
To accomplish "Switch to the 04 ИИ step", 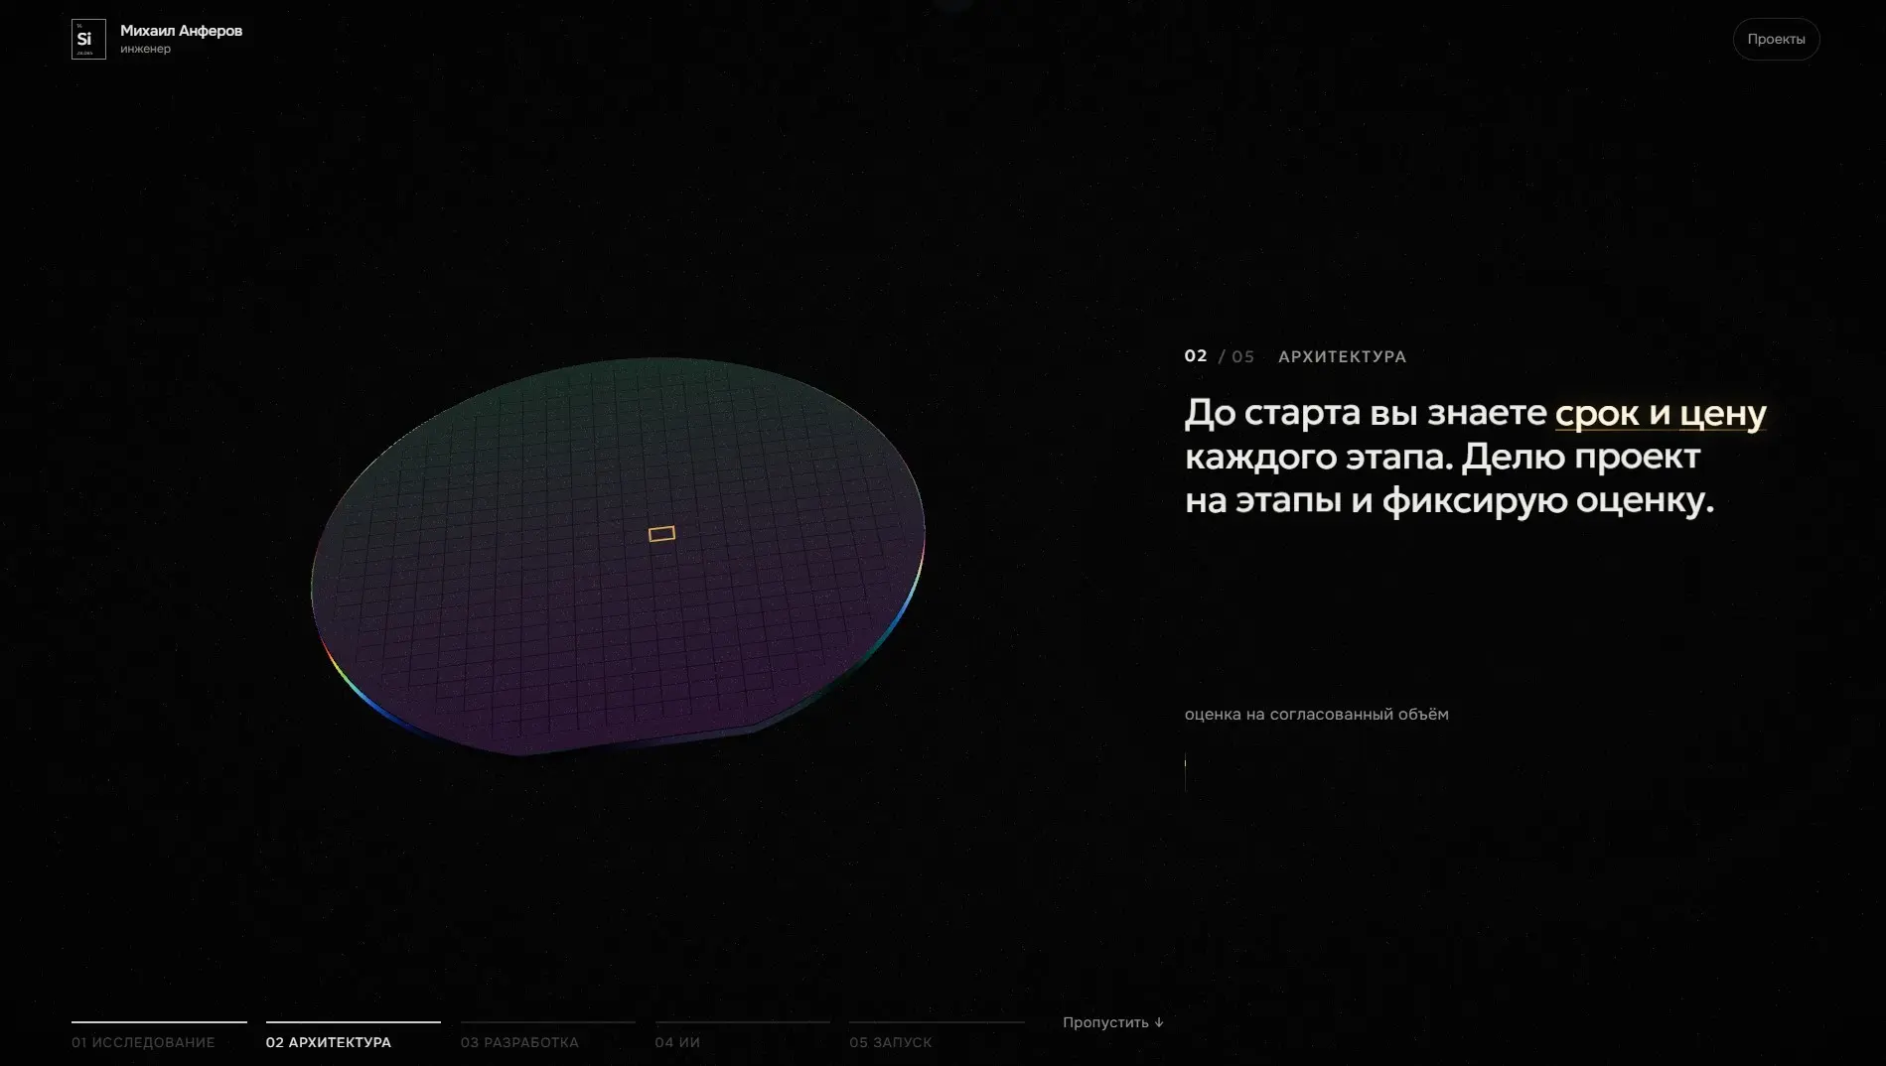I will 742,1037.
